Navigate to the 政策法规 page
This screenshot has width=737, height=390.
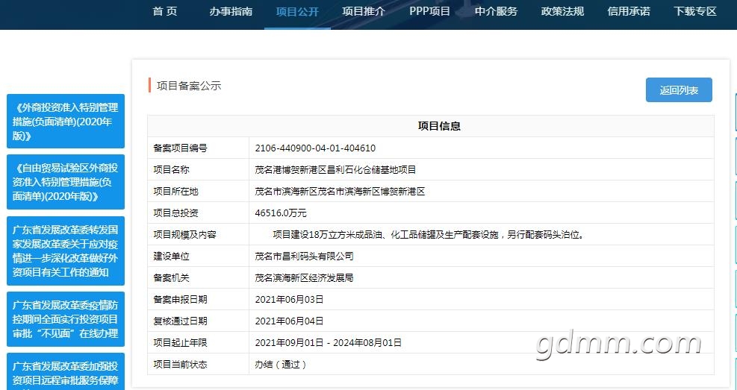(x=562, y=11)
